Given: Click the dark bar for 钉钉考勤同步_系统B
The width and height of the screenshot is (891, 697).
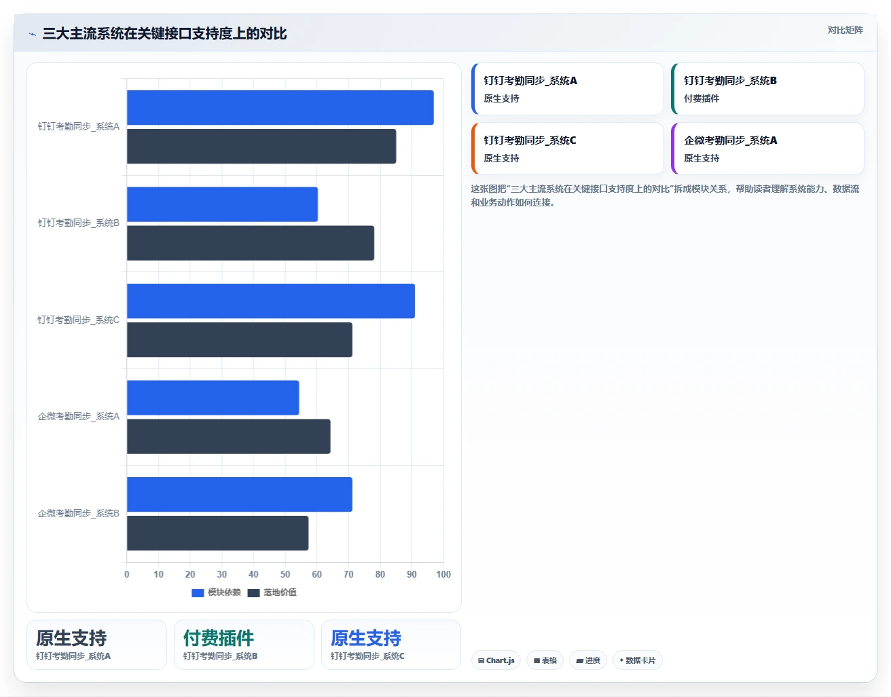Looking at the screenshot, I should point(251,243).
